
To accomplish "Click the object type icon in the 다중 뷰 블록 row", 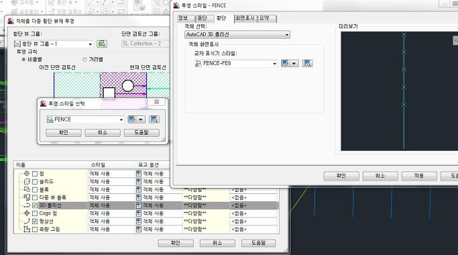I will (x=27, y=197).
